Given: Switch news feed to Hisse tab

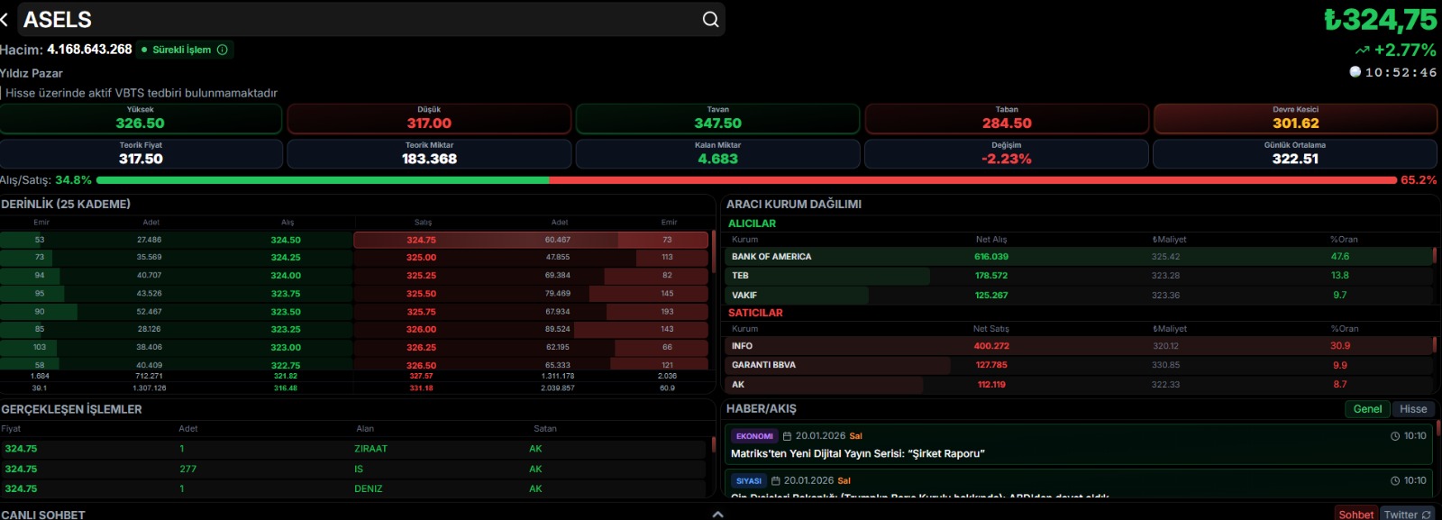Looking at the screenshot, I should click(x=1413, y=409).
